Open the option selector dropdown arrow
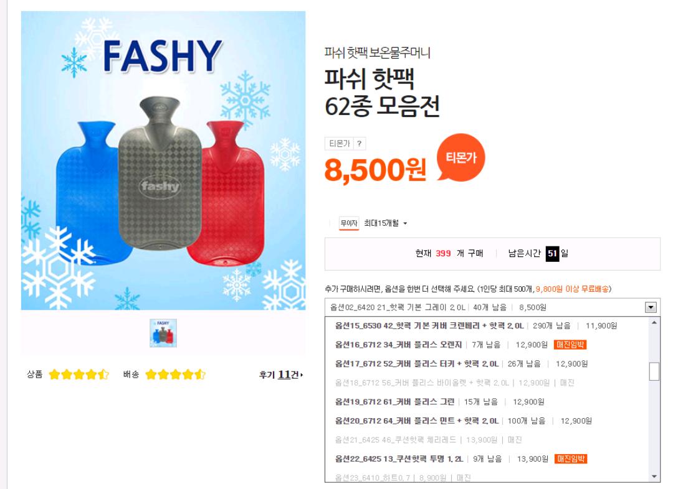The height and width of the screenshot is (489, 673). (651, 307)
